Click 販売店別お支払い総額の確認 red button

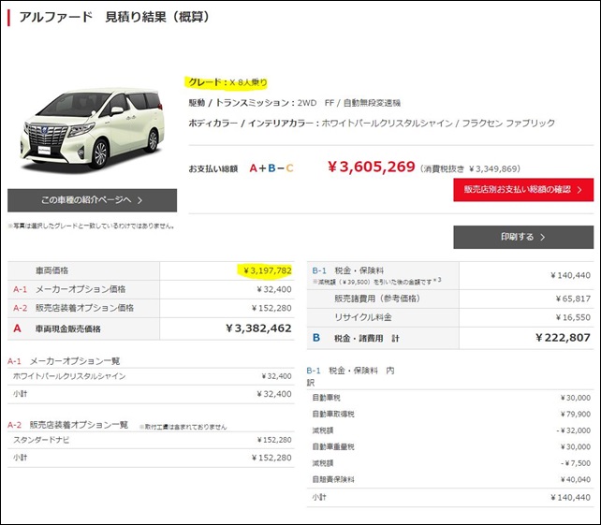(523, 190)
